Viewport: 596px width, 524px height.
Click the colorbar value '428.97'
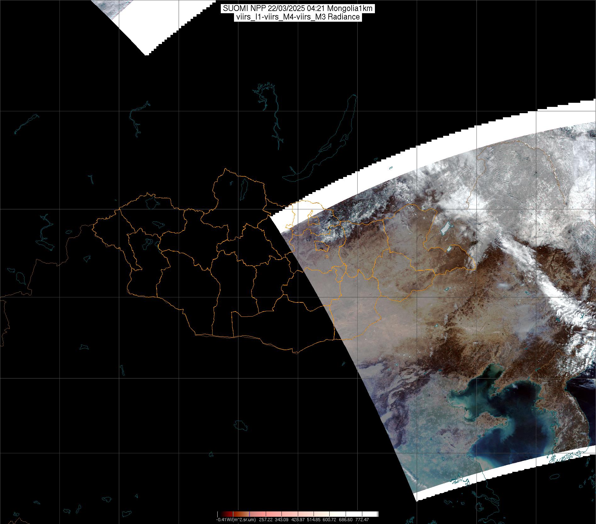pyautogui.click(x=298, y=520)
